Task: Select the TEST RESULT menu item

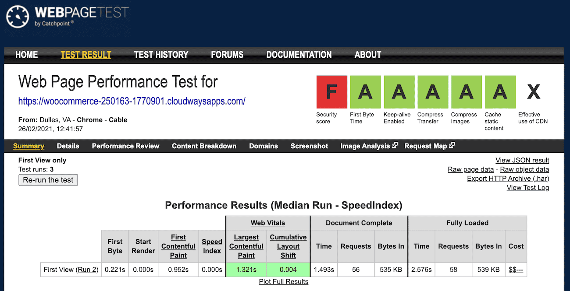Action: click(x=86, y=55)
